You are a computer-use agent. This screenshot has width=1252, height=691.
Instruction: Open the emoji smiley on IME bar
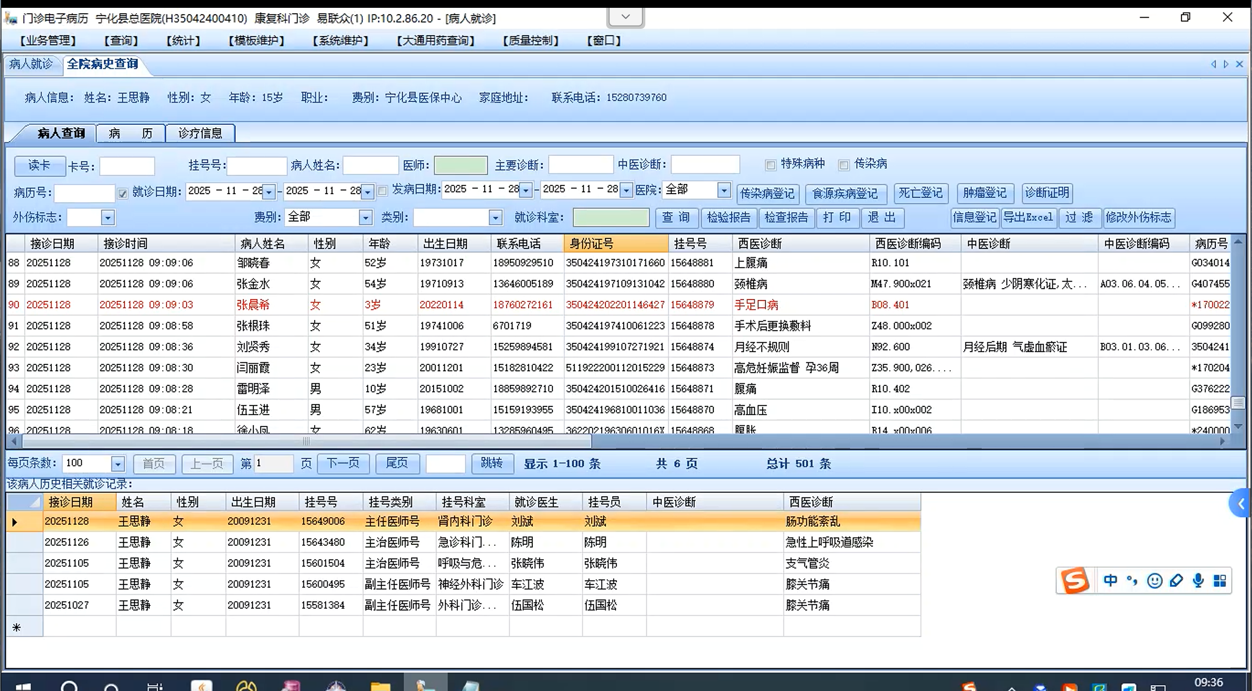coord(1154,580)
